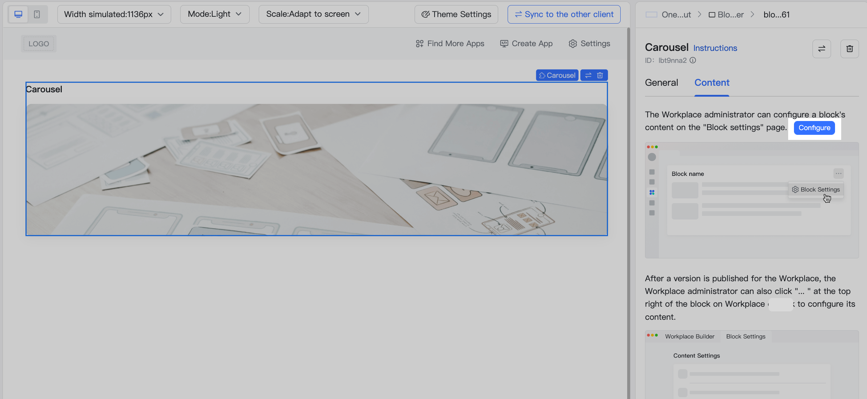
Task: Click swap icon on carousel block toolbar
Action: (x=588, y=75)
